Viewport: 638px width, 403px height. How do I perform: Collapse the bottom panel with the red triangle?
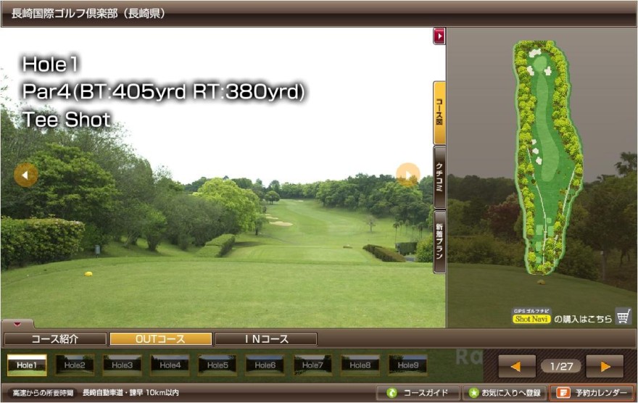(x=18, y=324)
